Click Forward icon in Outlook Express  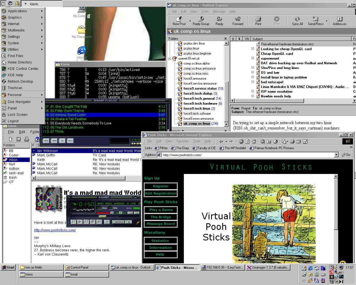238,21
